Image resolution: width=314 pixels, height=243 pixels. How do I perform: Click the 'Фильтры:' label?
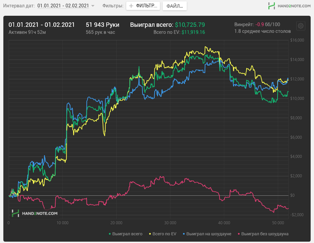pos(113,6)
